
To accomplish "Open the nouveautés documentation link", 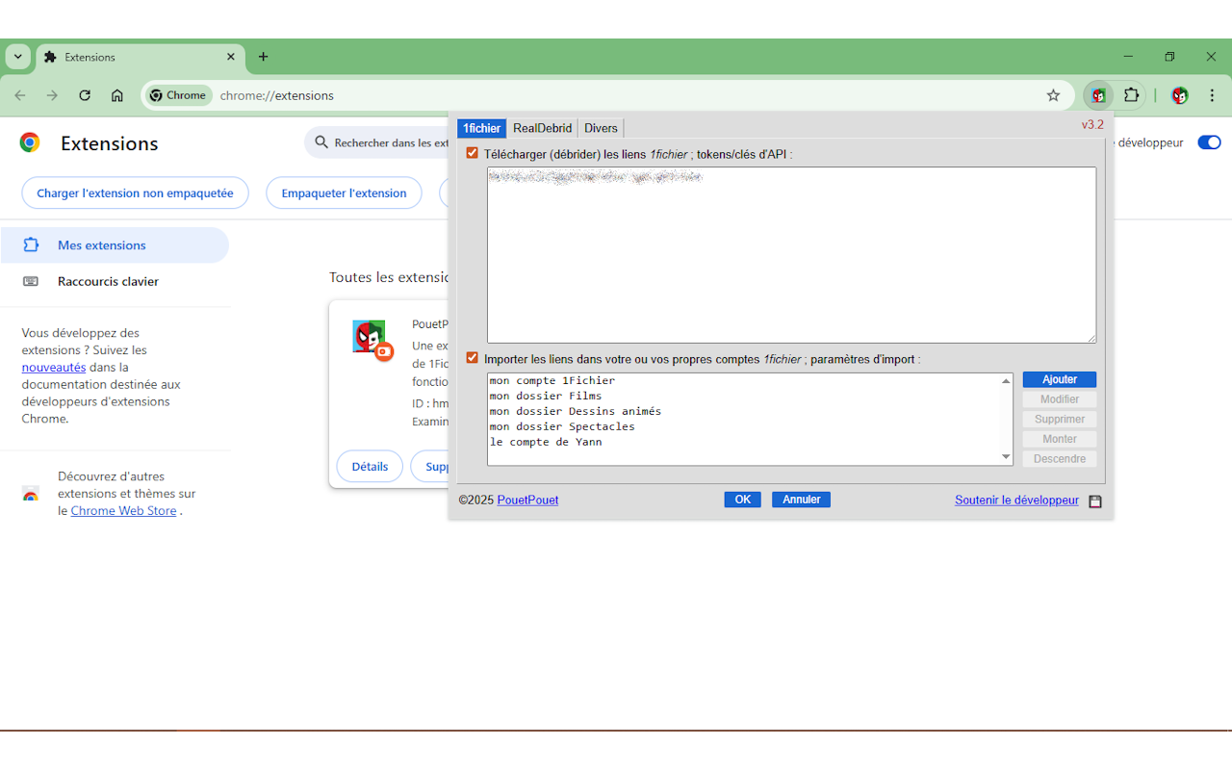I will pyautogui.click(x=54, y=367).
